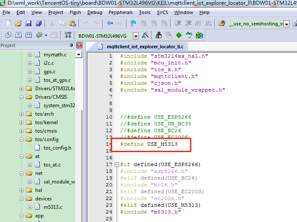This screenshot has width=297, height=222.
Task: Collapse the Drivers/CMSIS group
Action: (x=21, y=97)
